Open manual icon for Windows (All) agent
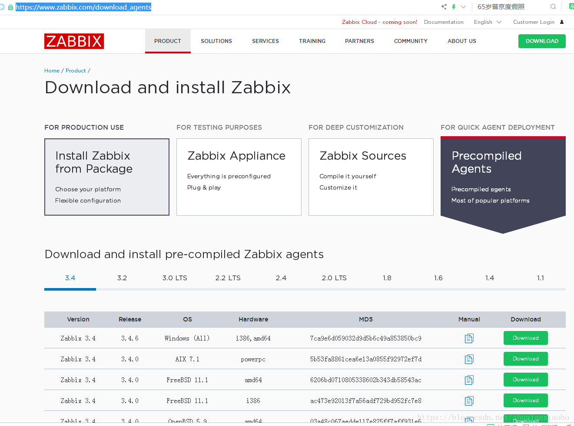Viewport: 574px width, 426px height. [x=469, y=338]
